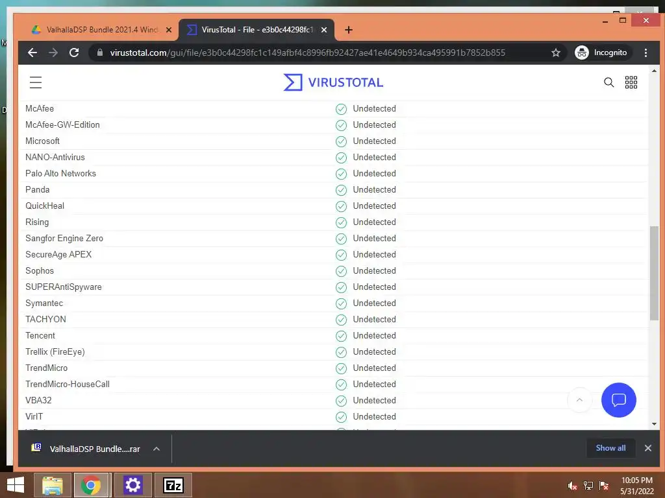Click the TrendMicro result check icon
665x498 pixels.
coord(341,368)
